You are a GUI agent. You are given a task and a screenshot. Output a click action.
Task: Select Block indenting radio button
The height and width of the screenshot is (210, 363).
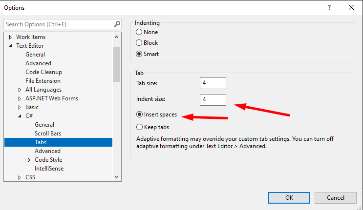[x=139, y=43]
